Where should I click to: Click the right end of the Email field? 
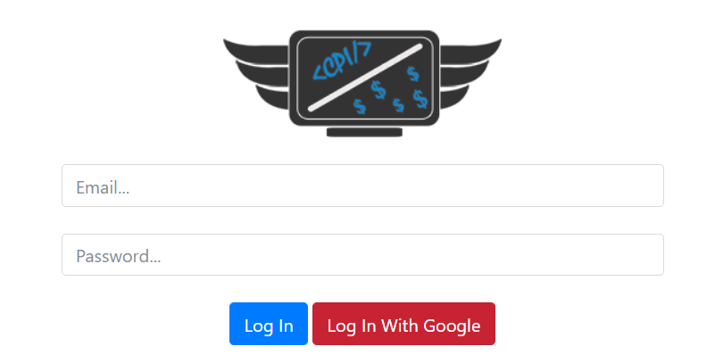[647, 186]
